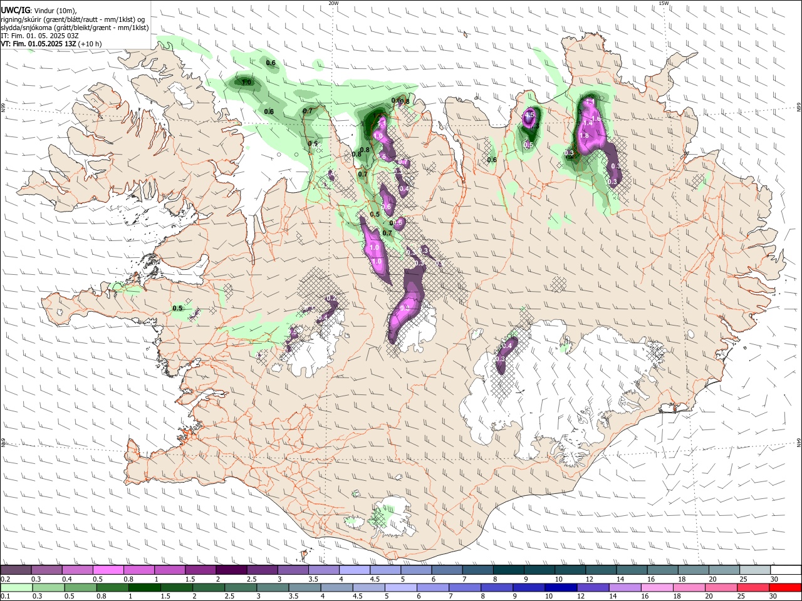Select the 'rigning/skúrir' legend description line

pyautogui.click(x=73, y=19)
